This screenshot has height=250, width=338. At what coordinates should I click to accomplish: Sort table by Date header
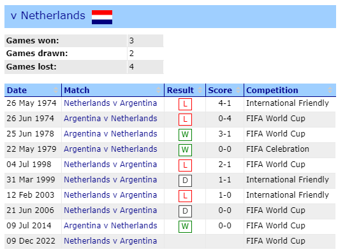click(x=17, y=91)
